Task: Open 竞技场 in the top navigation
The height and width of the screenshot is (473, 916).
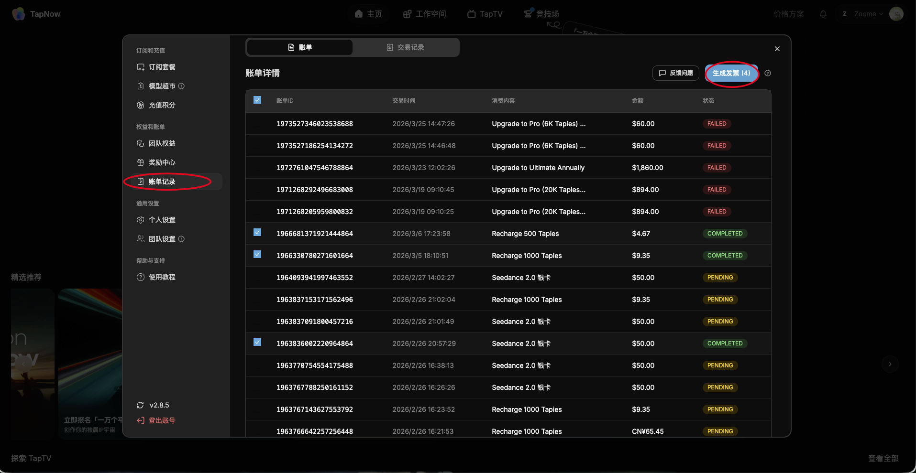Action: pos(541,14)
